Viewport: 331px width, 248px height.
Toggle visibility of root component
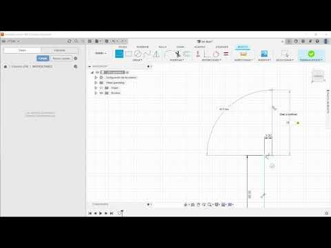pyautogui.click(x=97, y=72)
